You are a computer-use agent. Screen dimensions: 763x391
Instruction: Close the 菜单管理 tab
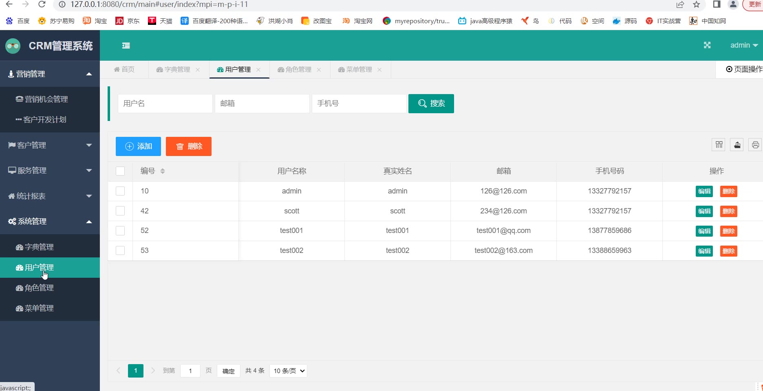[x=379, y=70]
